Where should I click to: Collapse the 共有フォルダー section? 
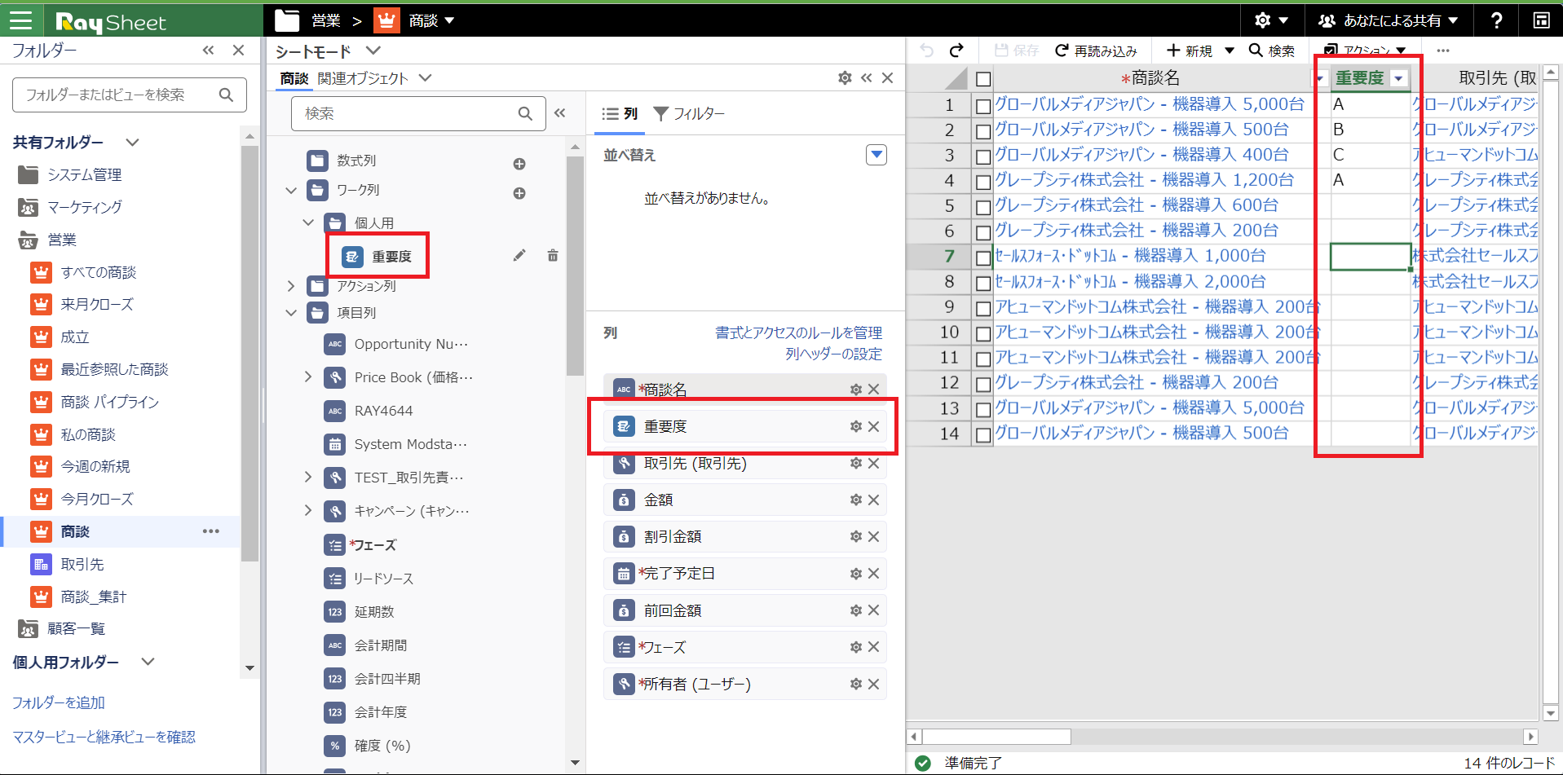[132, 142]
